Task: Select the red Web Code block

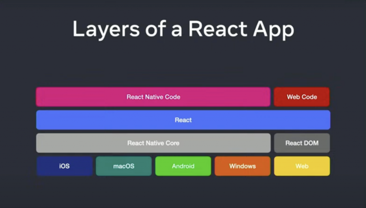Action: coord(302,97)
